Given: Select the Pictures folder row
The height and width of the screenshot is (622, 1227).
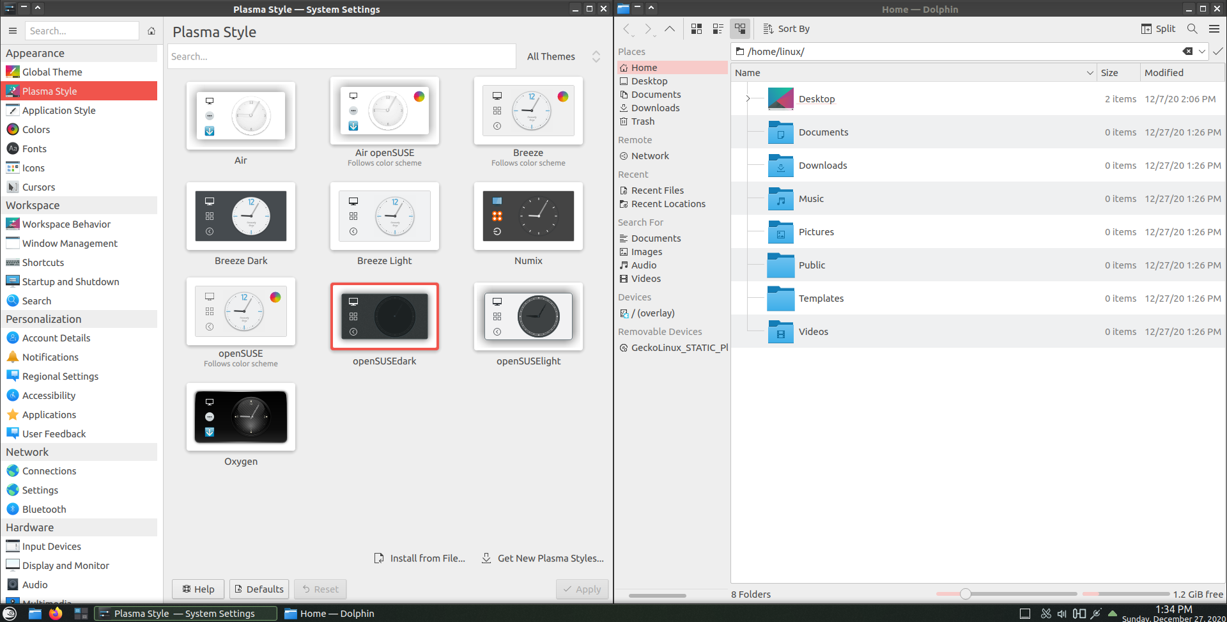Looking at the screenshot, I should 978,232.
